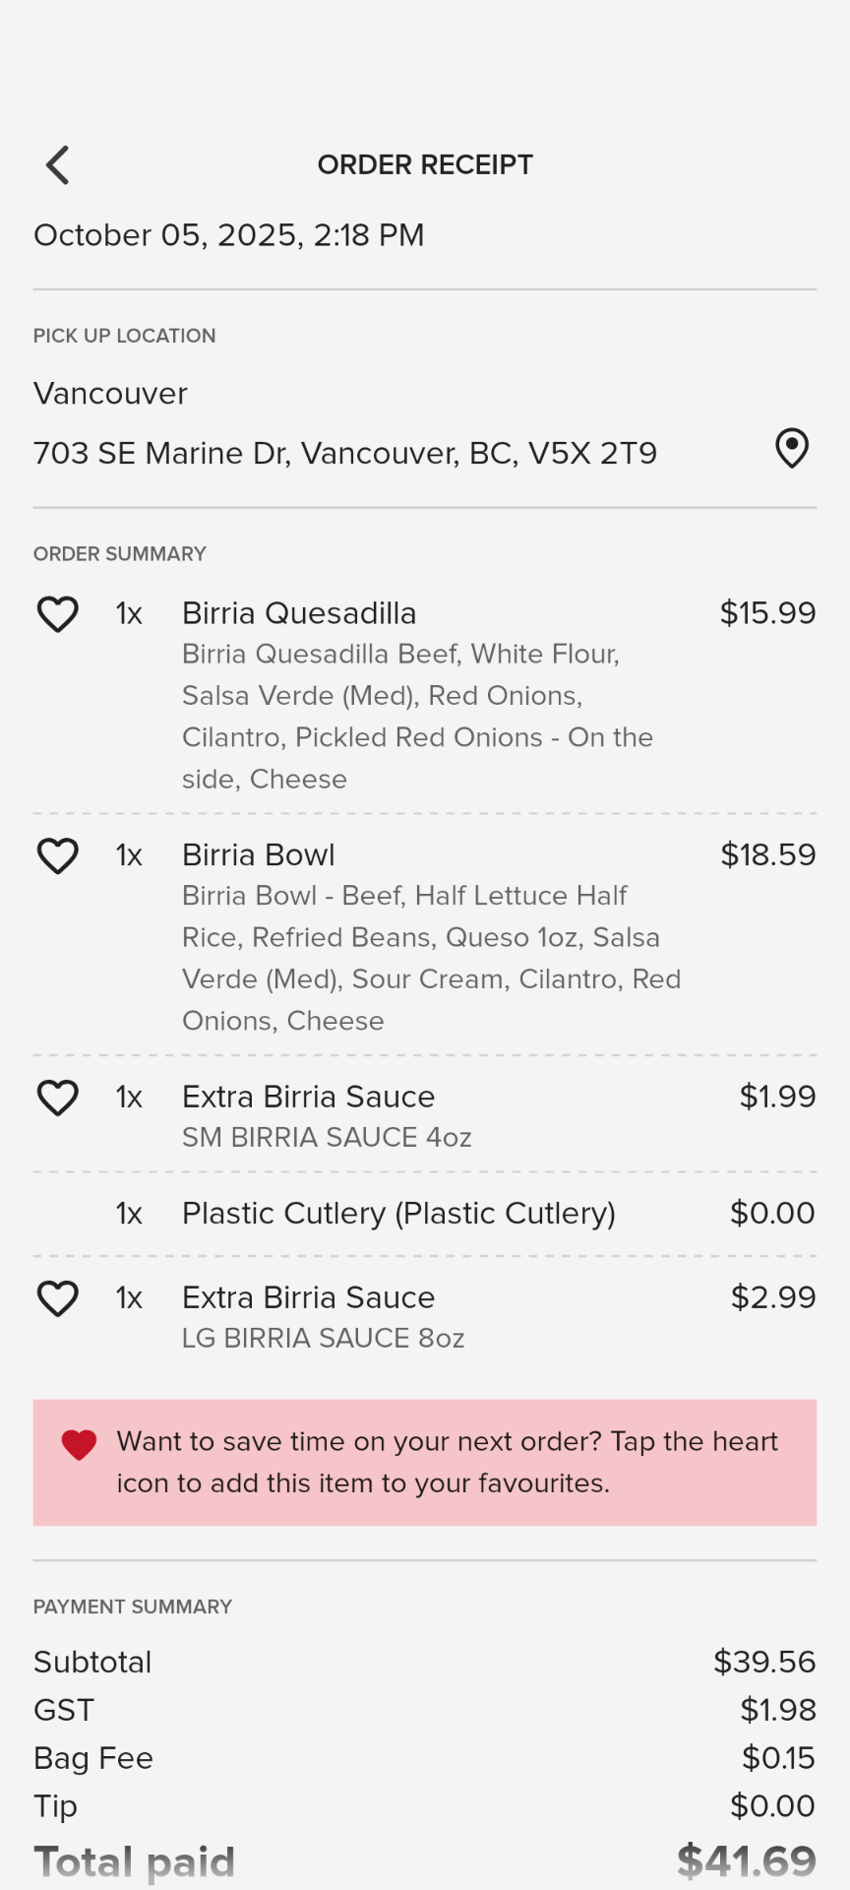Click the ORDER RECEIPT title
The image size is (850, 1890).
coord(425,164)
